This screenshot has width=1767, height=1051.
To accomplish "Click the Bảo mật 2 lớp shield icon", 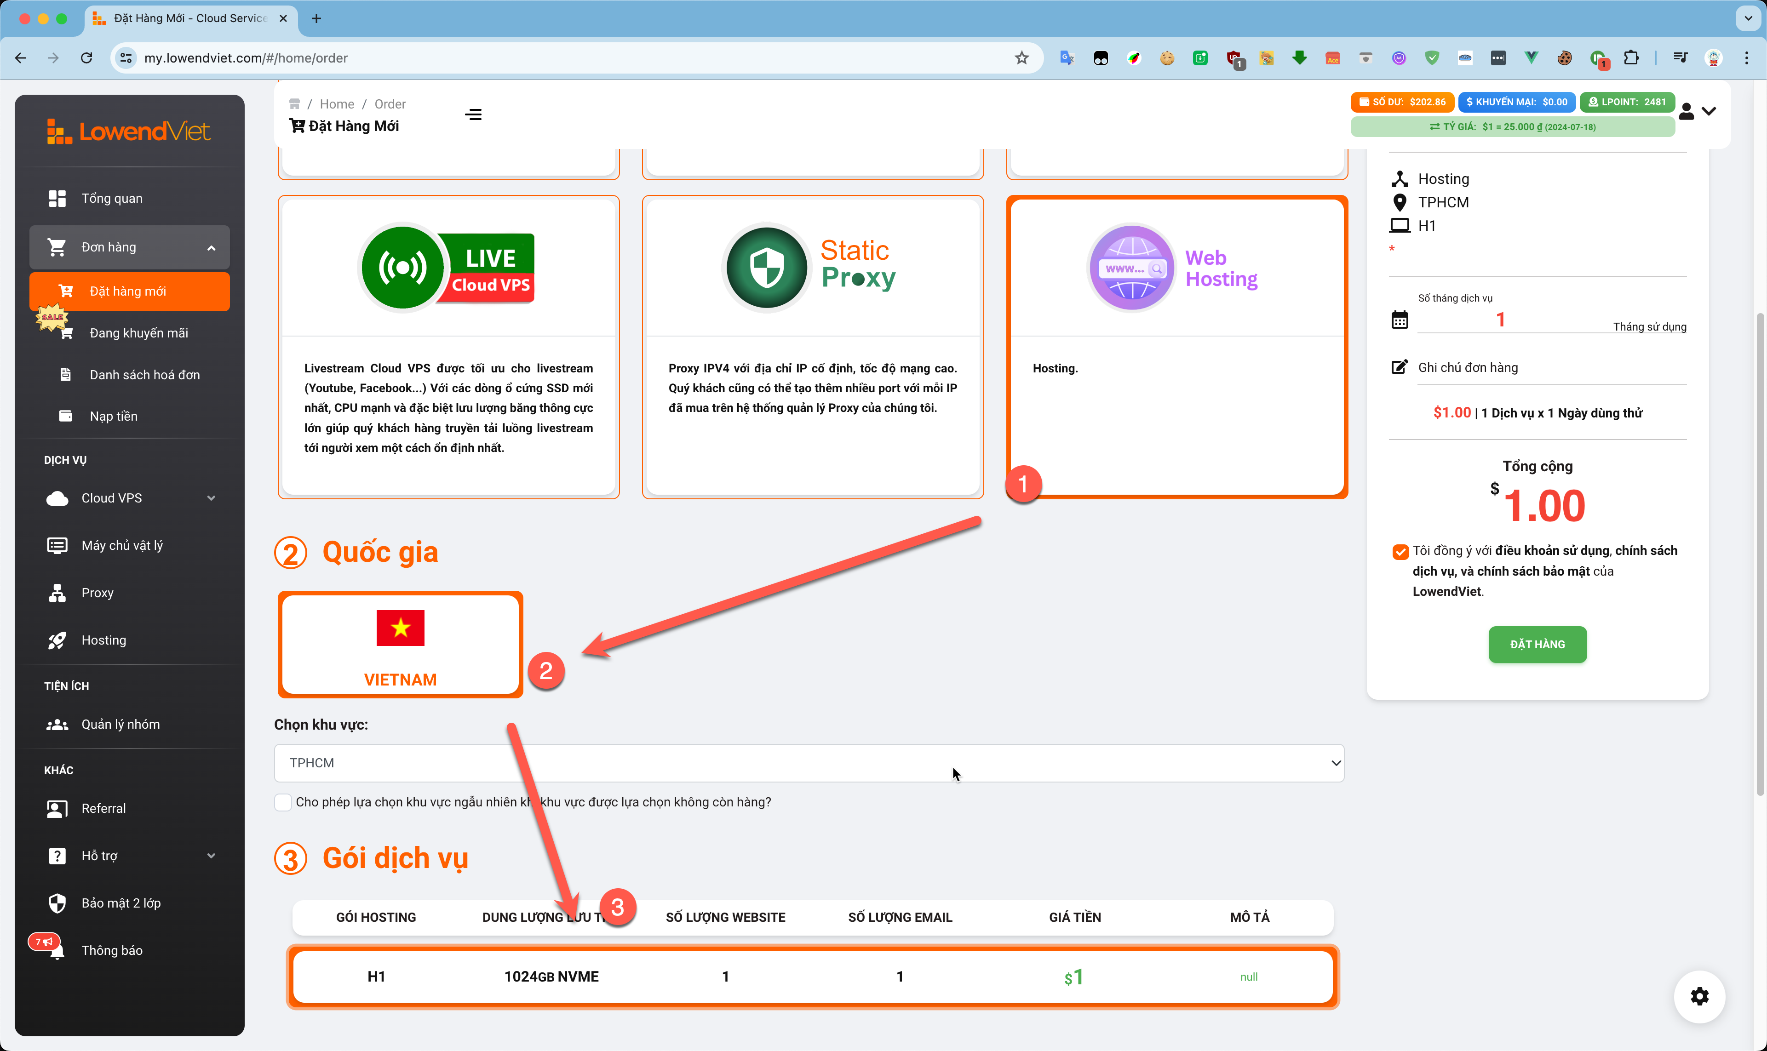I will point(57,903).
